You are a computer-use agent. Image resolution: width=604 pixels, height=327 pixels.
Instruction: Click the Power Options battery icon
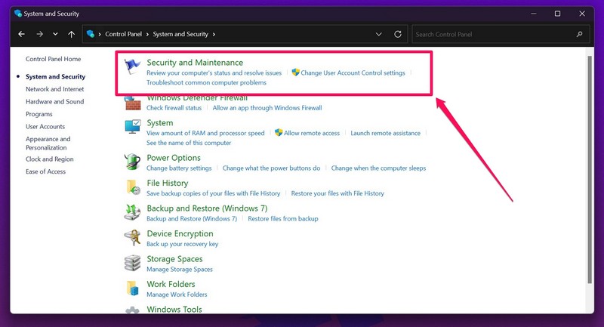tap(132, 162)
